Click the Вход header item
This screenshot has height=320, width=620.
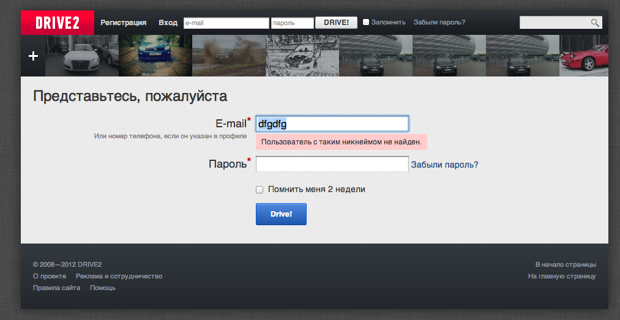point(168,23)
